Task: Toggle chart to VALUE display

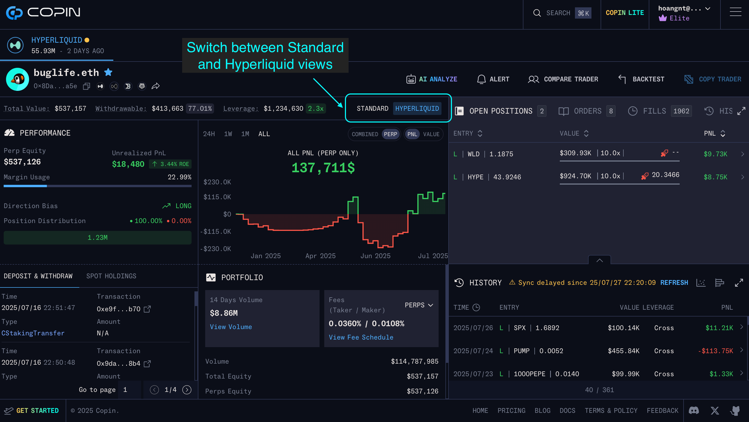Action: pos(431,134)
